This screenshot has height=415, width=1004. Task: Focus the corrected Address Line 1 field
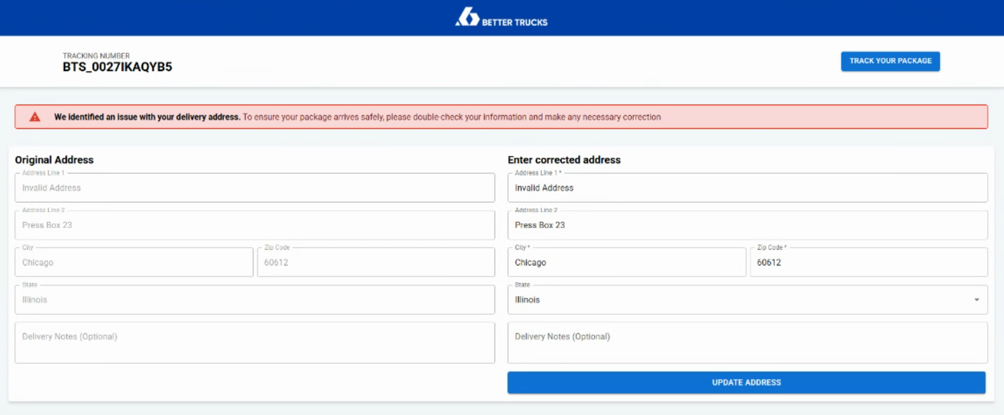pyautogui.click(x=747, y=188)
